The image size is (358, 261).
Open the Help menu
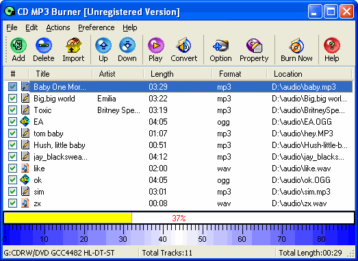(x=130, y=27)
